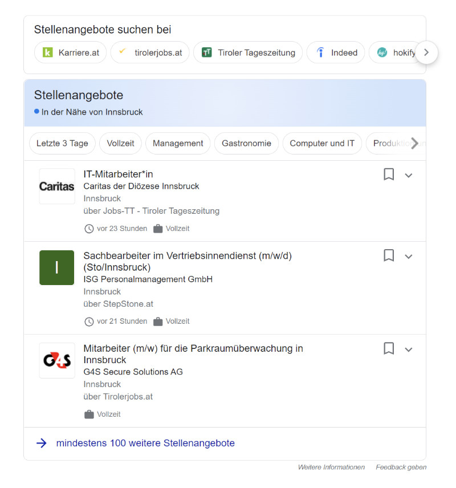
Task: Click über StepStone.at text
Action: (x=119, y=304)
